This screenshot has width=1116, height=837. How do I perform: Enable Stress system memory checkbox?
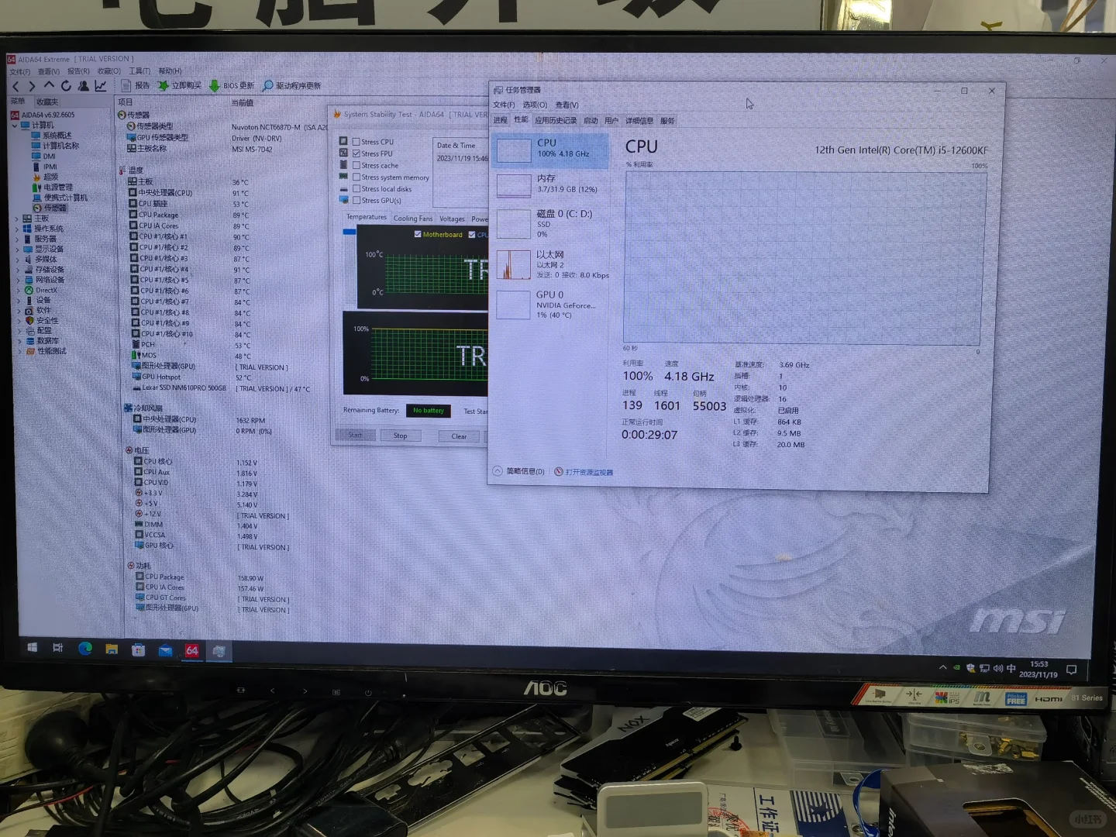tap(356, 177)
